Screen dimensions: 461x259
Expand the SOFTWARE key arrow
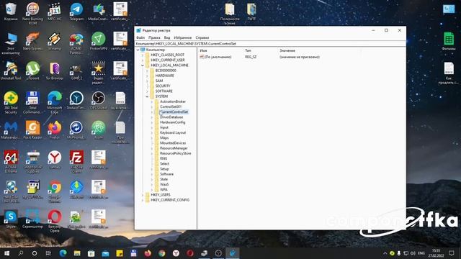coord(147,91)
